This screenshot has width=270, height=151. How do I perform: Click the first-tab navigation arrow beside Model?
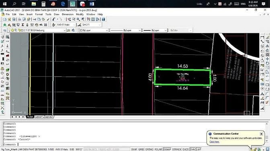tap(12, 117)
